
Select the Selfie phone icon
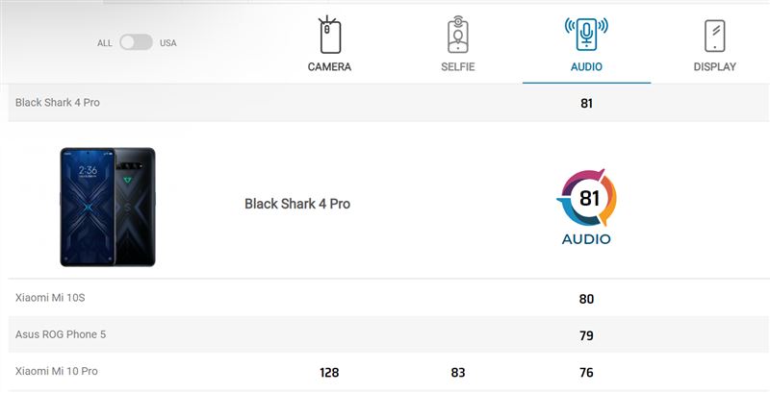458,35
